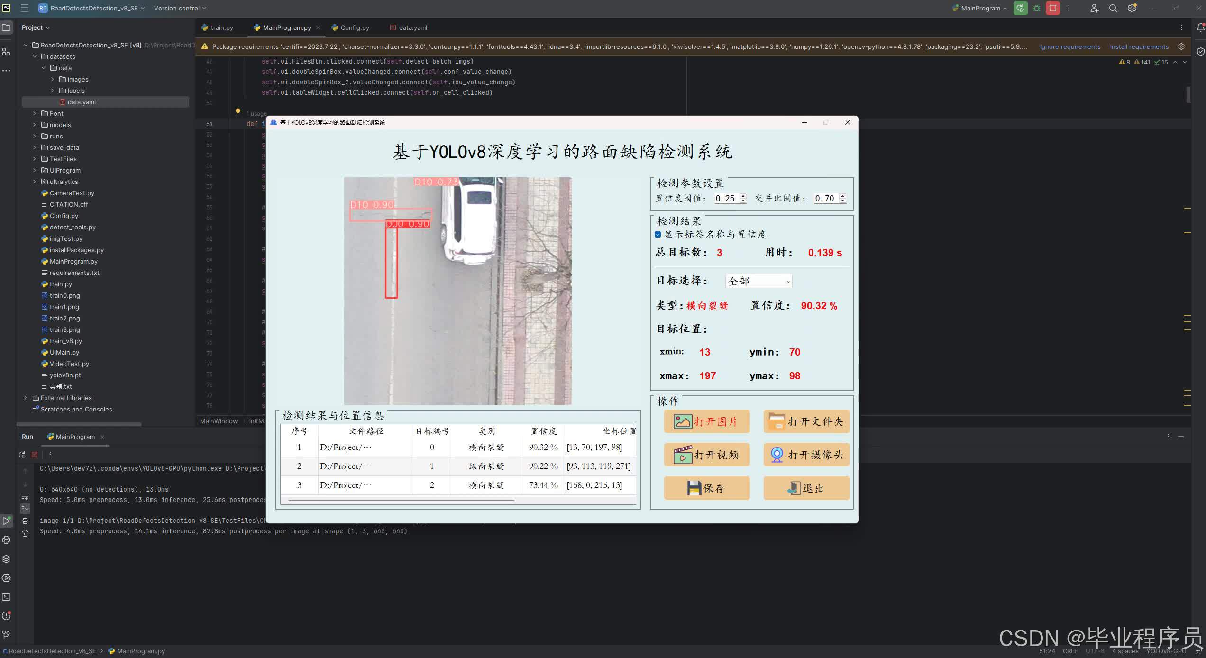Expand the images folder in tree
Screen dimensions: 1206x658
(x=53, y=79)
